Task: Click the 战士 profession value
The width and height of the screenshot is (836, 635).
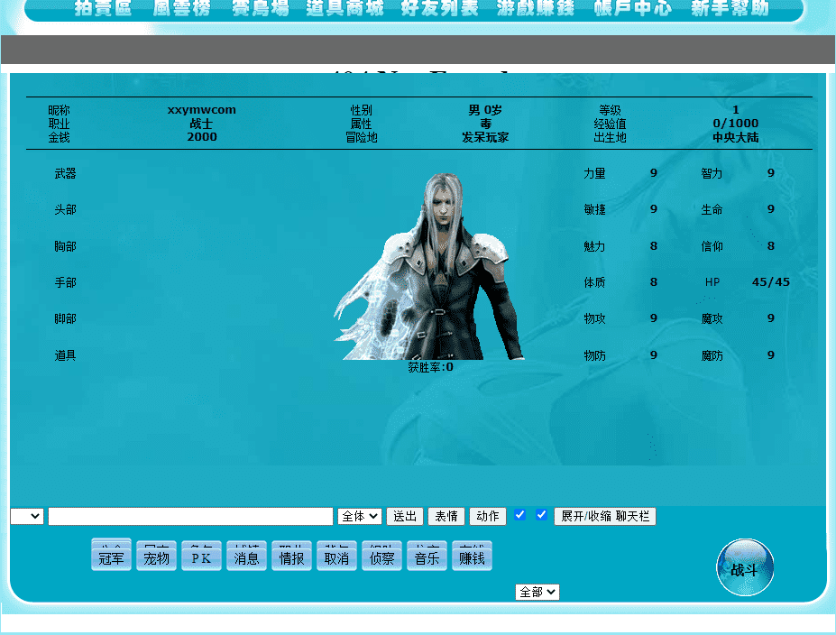Action: point(201,124)
